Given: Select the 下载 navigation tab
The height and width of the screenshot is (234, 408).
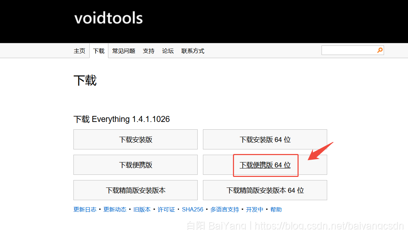Looking at the screenshot, I should [99, 51].
